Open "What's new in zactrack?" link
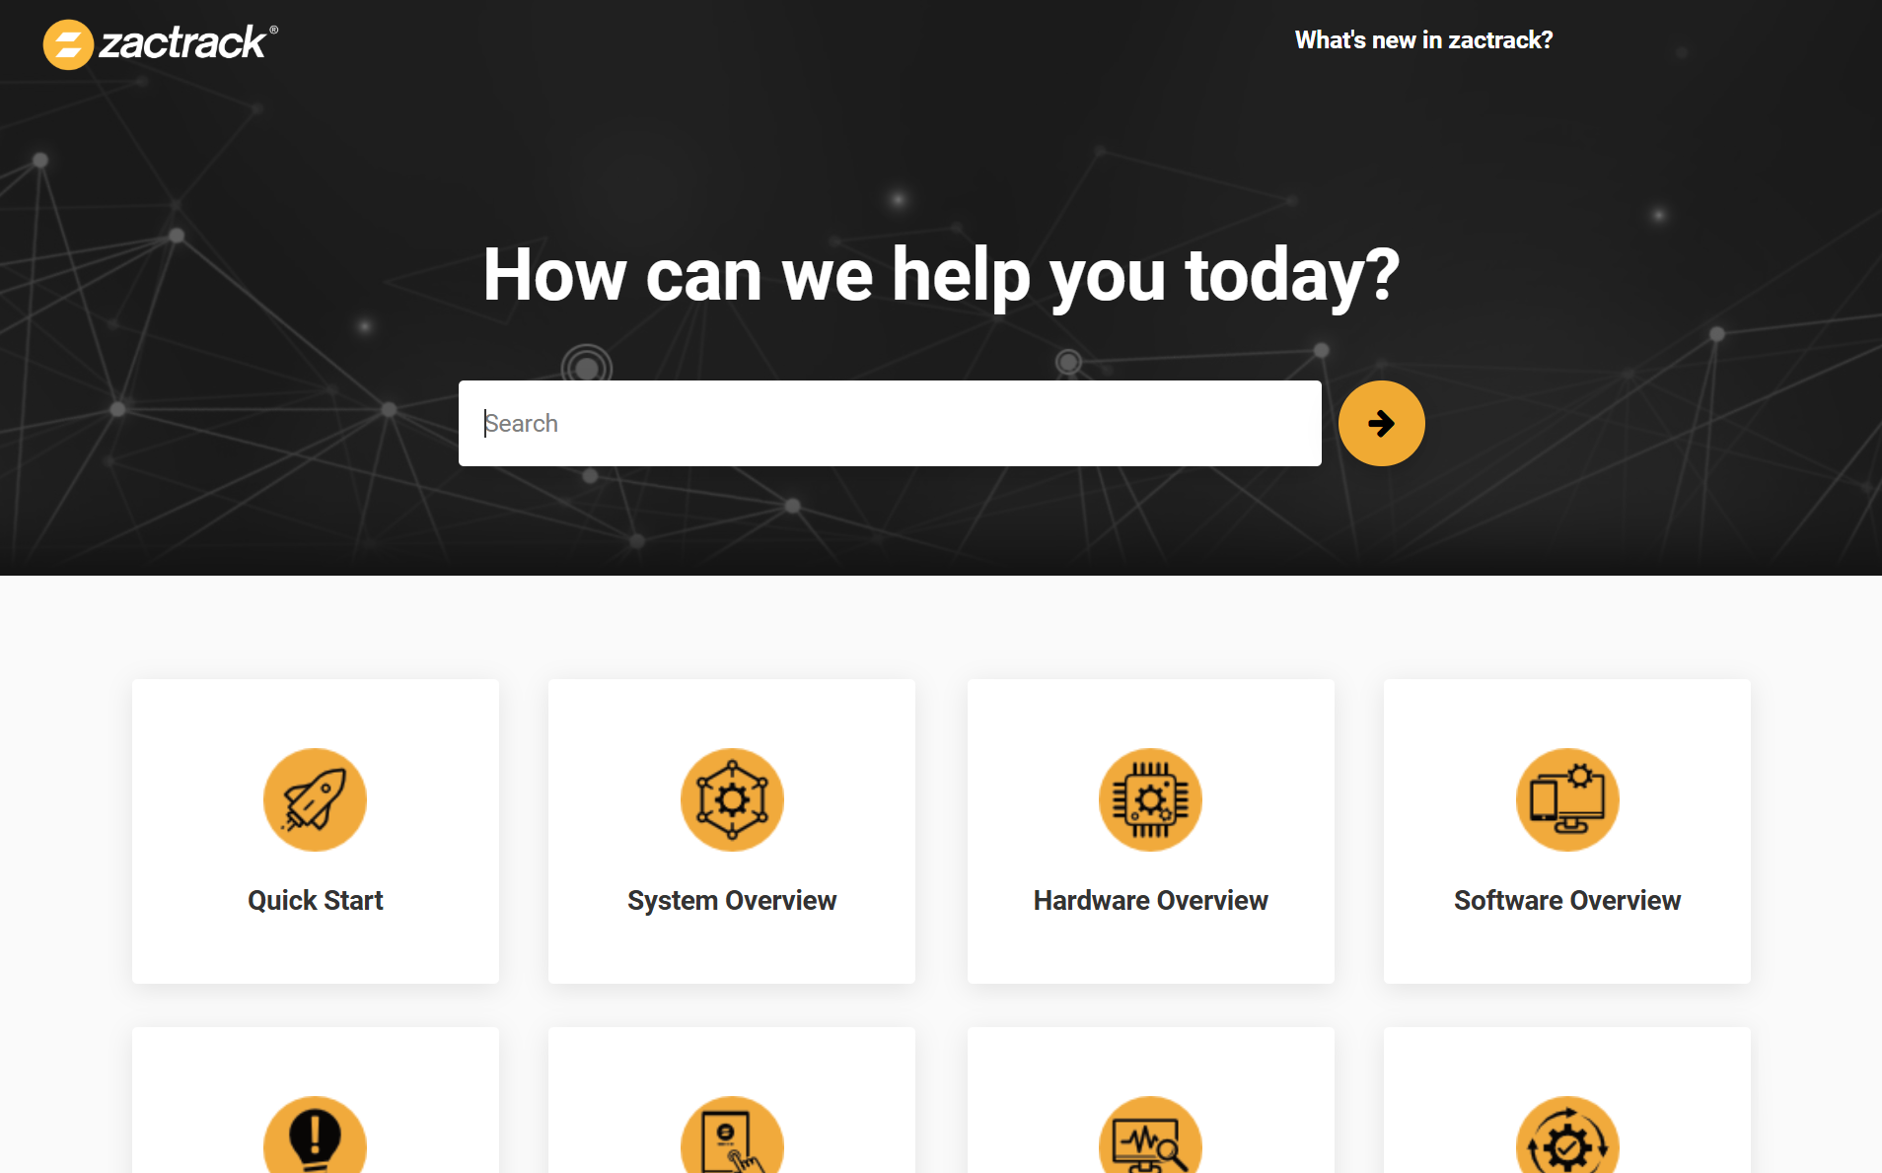1882x1173 pixels. [x=1423, y=40]
